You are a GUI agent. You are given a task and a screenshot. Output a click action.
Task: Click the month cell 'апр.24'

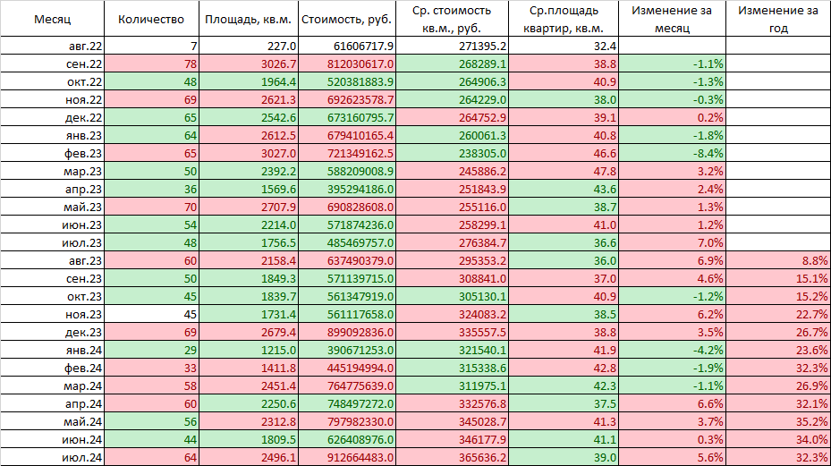53,403
